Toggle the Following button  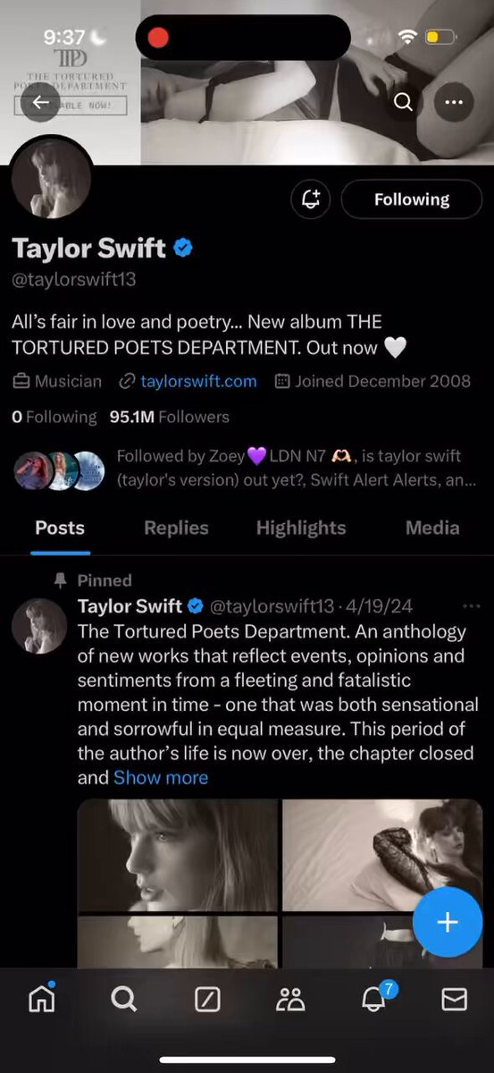pos(412,199)
